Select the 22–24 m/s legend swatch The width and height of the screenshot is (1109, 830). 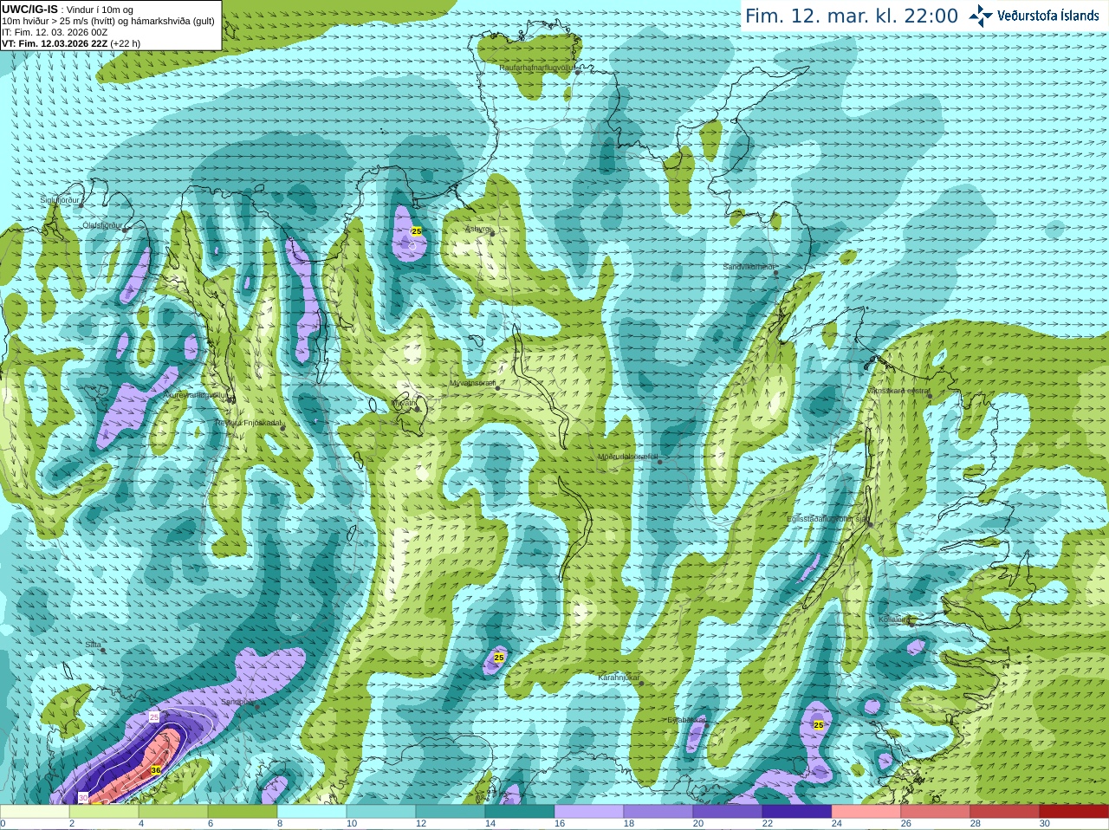click(x=797, y=812)
